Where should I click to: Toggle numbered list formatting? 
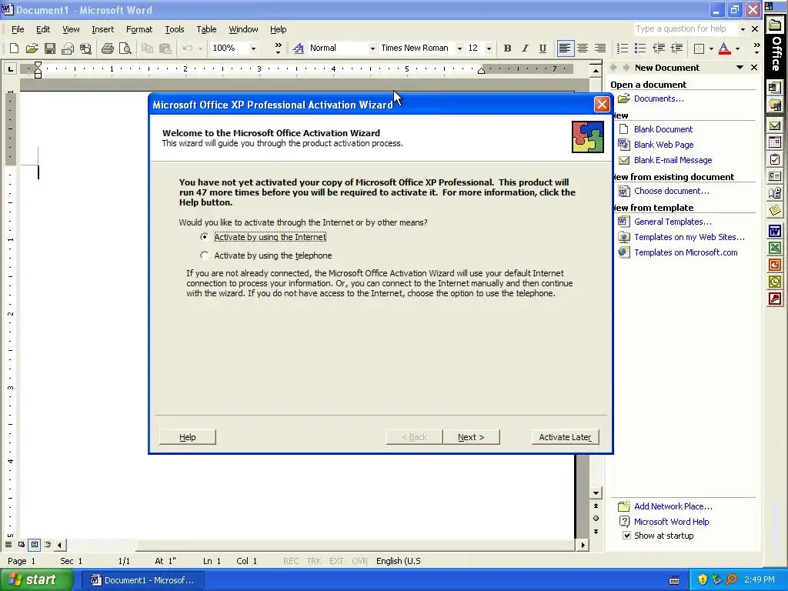pyautogui.click(x=622, y=48)
